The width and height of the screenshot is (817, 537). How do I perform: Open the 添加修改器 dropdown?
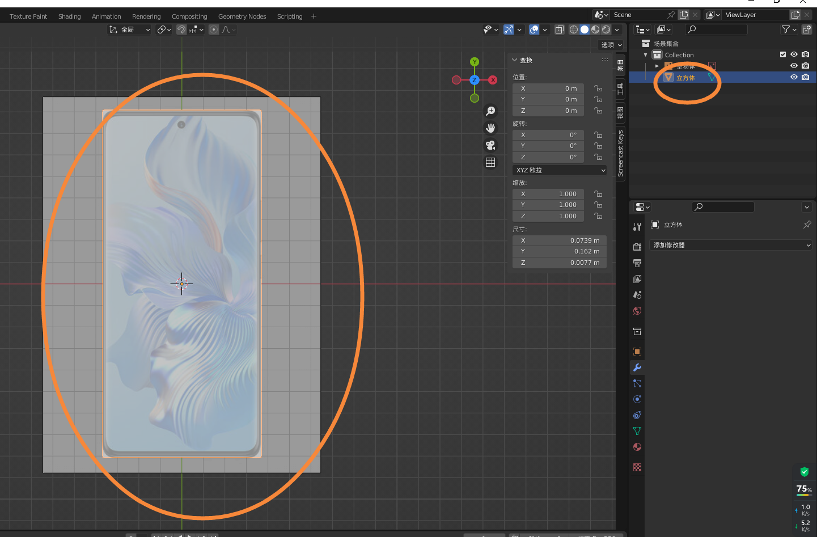tap(730, 245)
